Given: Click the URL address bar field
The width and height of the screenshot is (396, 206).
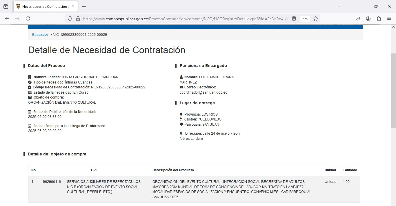Looking at the screenshot, I should (x=186, y=18).
